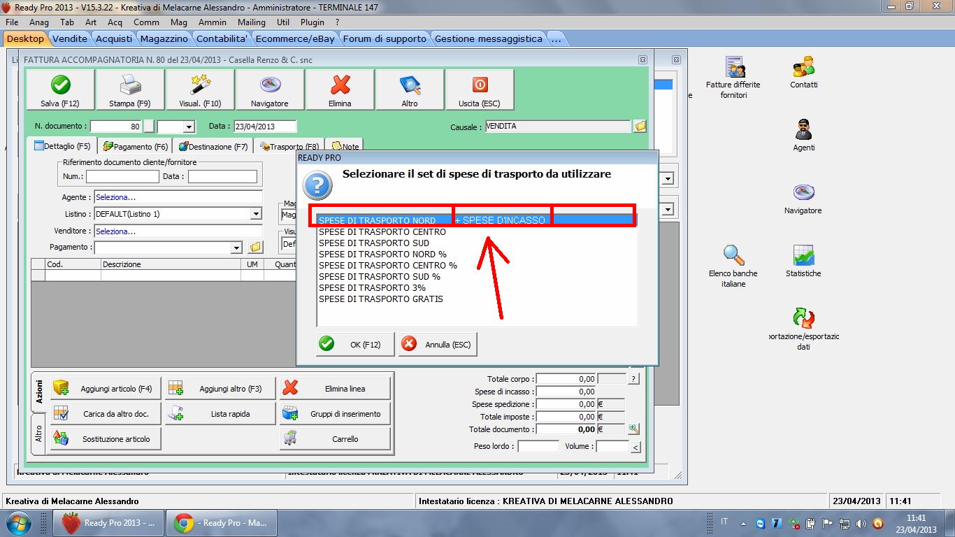The image size is (955, 537).
Task: Select SPESE DI TRASPORTO 3%
Action: 477,287
